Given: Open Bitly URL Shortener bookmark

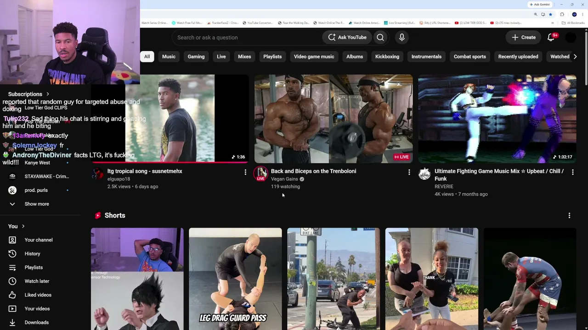Looking at the screenshot, I should coord(435,23).
